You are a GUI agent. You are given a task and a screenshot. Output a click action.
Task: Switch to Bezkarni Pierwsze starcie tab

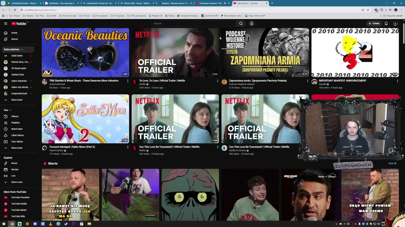(175, 3)
